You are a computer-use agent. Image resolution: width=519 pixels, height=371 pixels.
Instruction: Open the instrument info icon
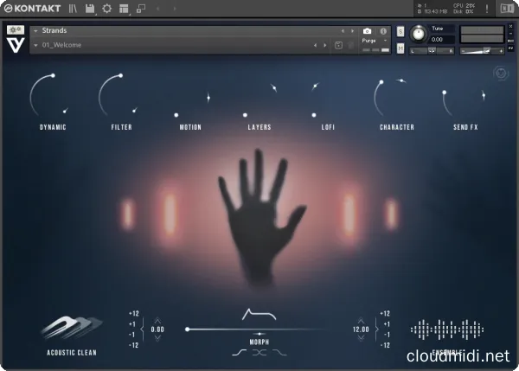tap(382, 30)
